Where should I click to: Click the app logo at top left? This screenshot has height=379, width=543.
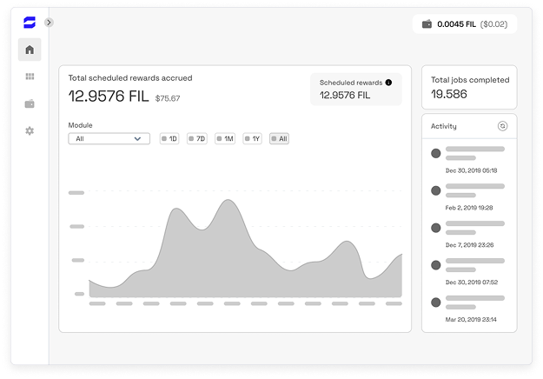coord(30,22)
